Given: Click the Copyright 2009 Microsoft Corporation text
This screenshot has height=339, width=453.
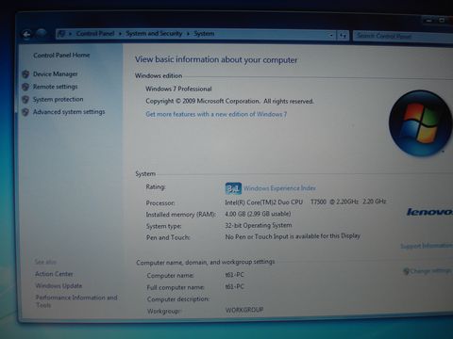Looking at the screenshot, I should (229, 101).
